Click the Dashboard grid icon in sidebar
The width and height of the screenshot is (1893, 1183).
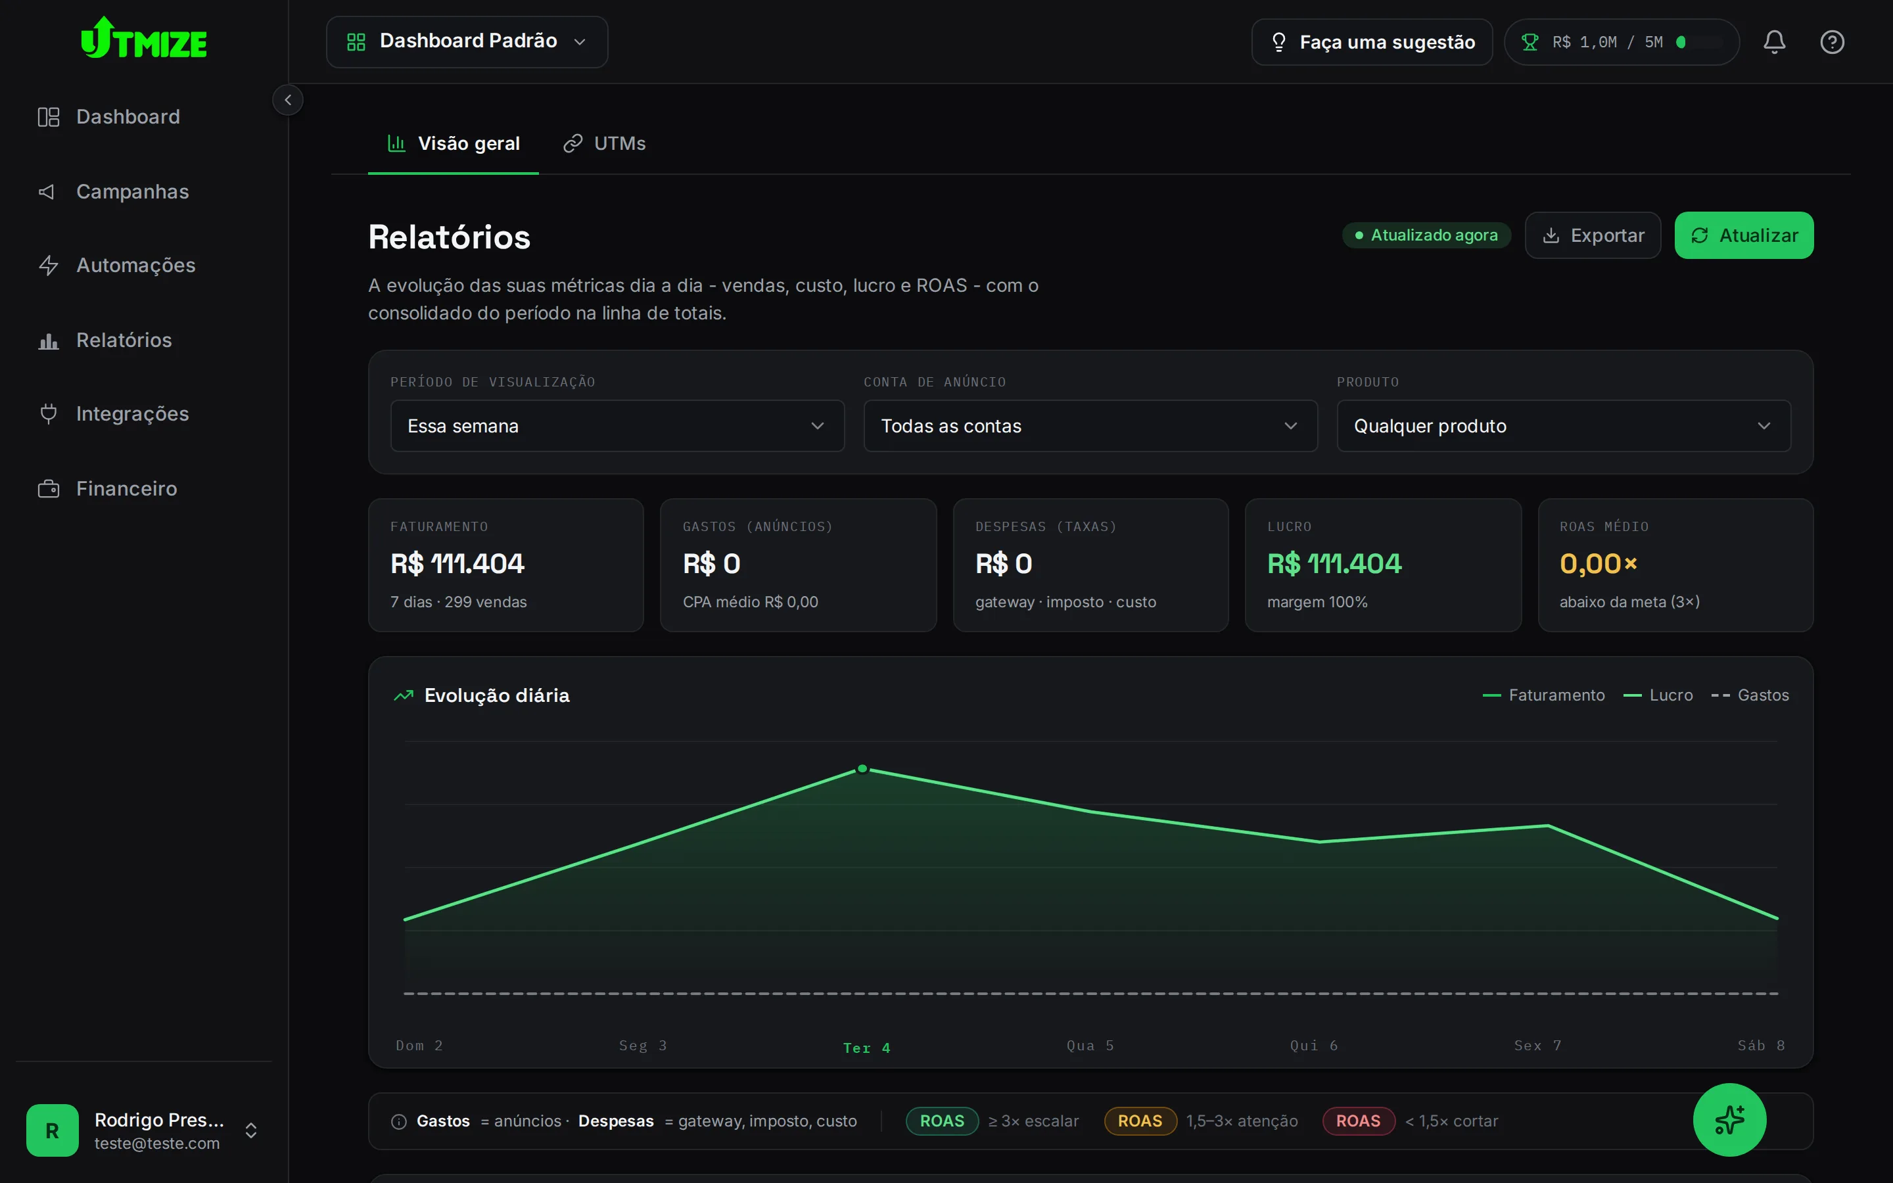click(x=49, y=118)
